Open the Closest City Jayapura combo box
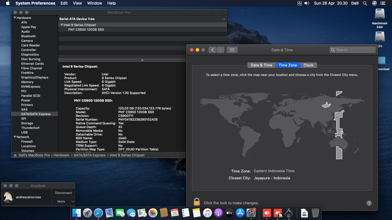The height and width of the screenshot is (220, 392). pos(272,178)
